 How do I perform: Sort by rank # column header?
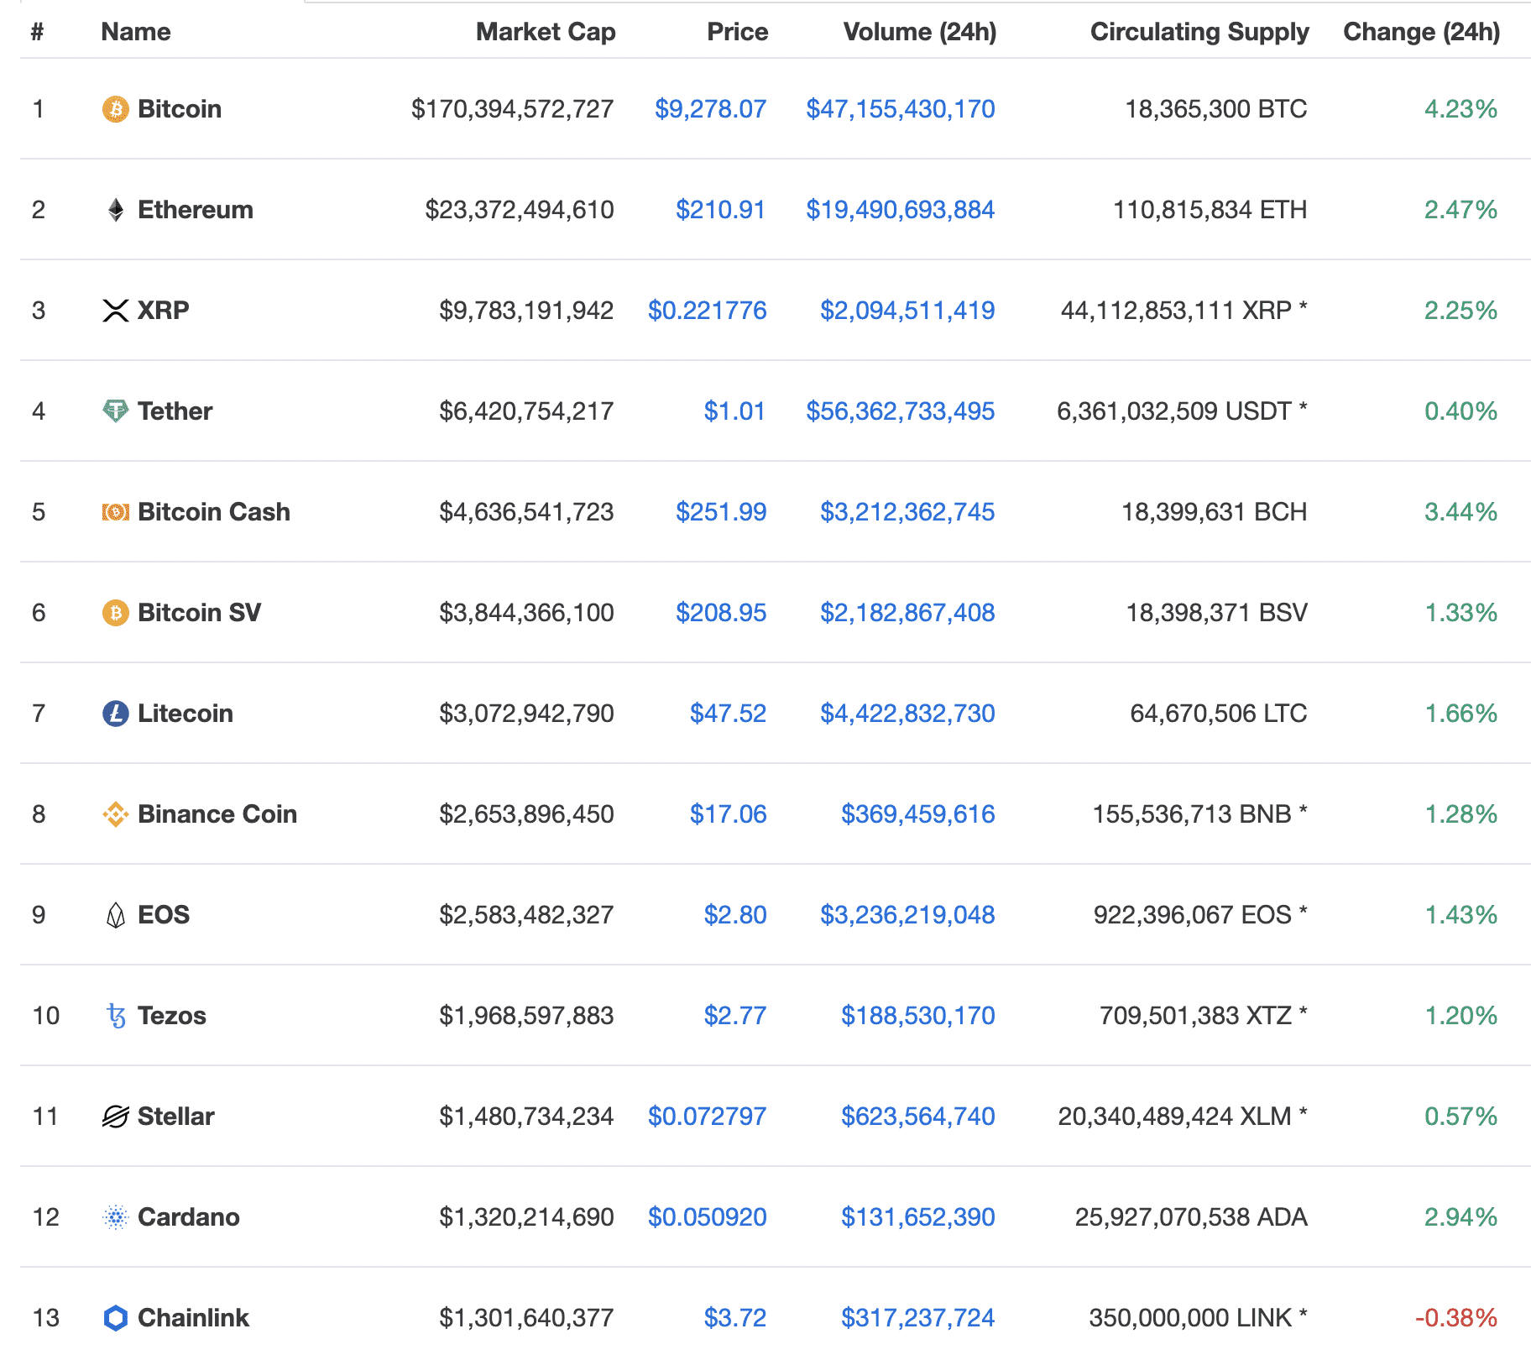click(x=38, y=32)
